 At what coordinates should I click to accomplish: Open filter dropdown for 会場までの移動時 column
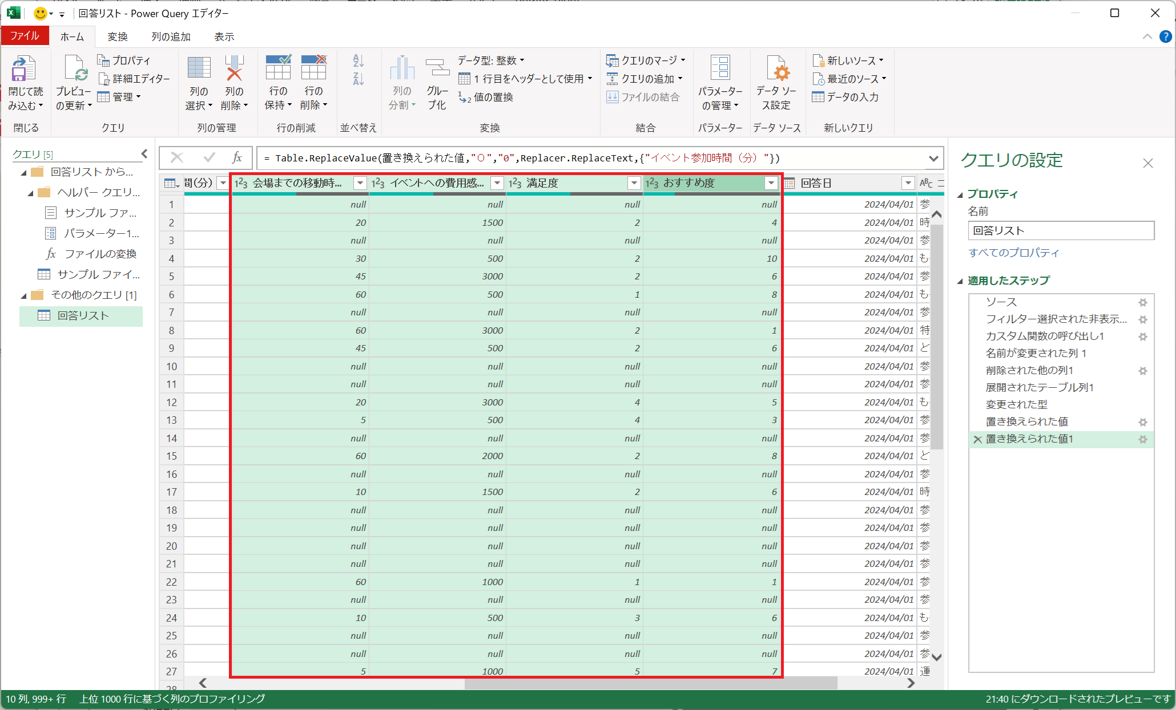(x=360, y=183)
